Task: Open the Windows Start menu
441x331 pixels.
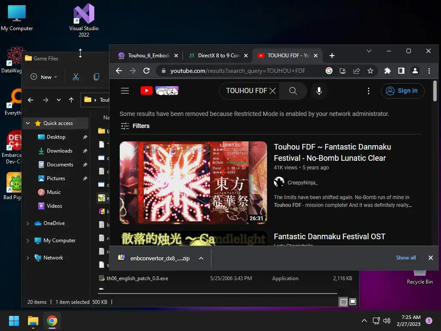Action: click(x=14, y=321)
